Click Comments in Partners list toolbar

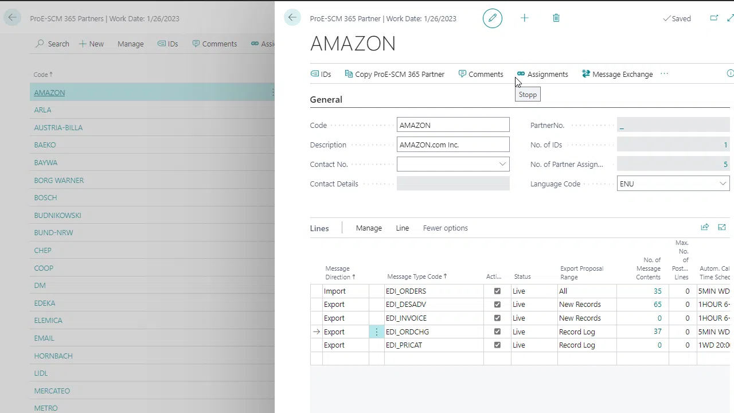[x=214, y=44]
